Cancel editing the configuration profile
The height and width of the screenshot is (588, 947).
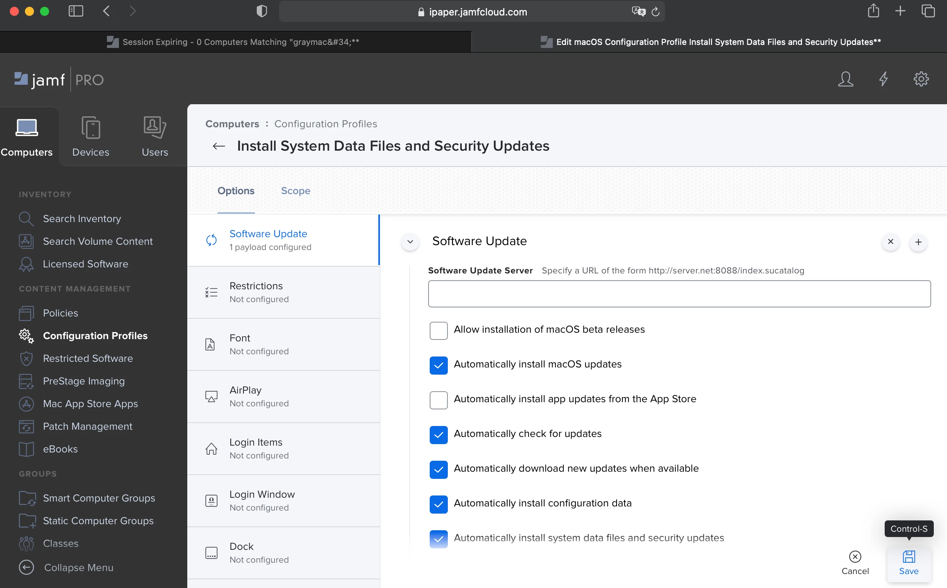coord(855,563)
